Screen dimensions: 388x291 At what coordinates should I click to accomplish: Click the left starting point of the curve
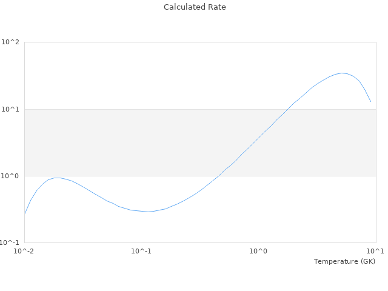25,213
